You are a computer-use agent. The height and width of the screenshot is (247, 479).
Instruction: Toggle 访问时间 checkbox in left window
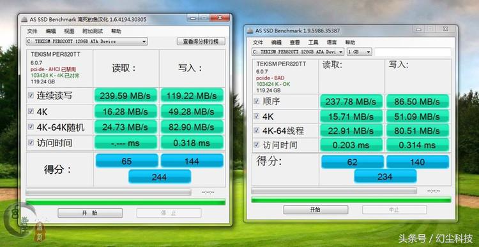point(31,142)
